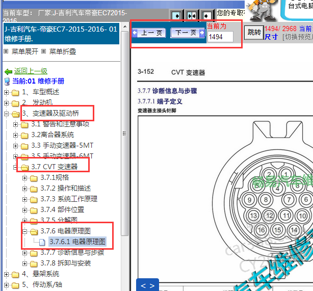Click the left-arrow panel icon in the top bar
313x291 pixels.
[x=206, y=15]
